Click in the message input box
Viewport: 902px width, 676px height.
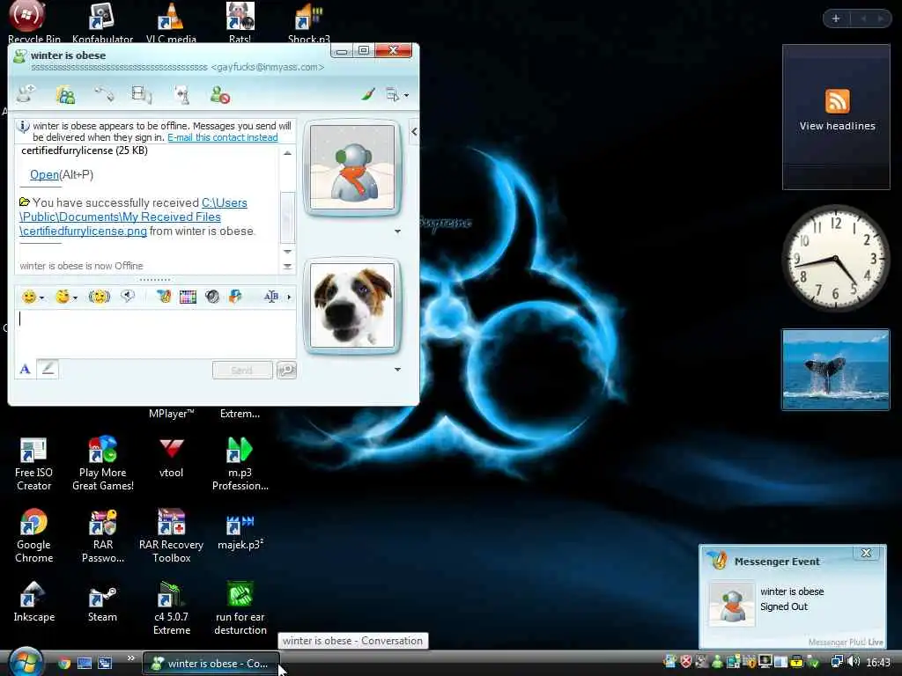click(x=155, y=334)
